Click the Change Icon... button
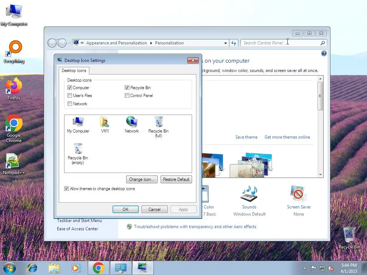Screen dimensions: 367x275 [x=142, y=179]
